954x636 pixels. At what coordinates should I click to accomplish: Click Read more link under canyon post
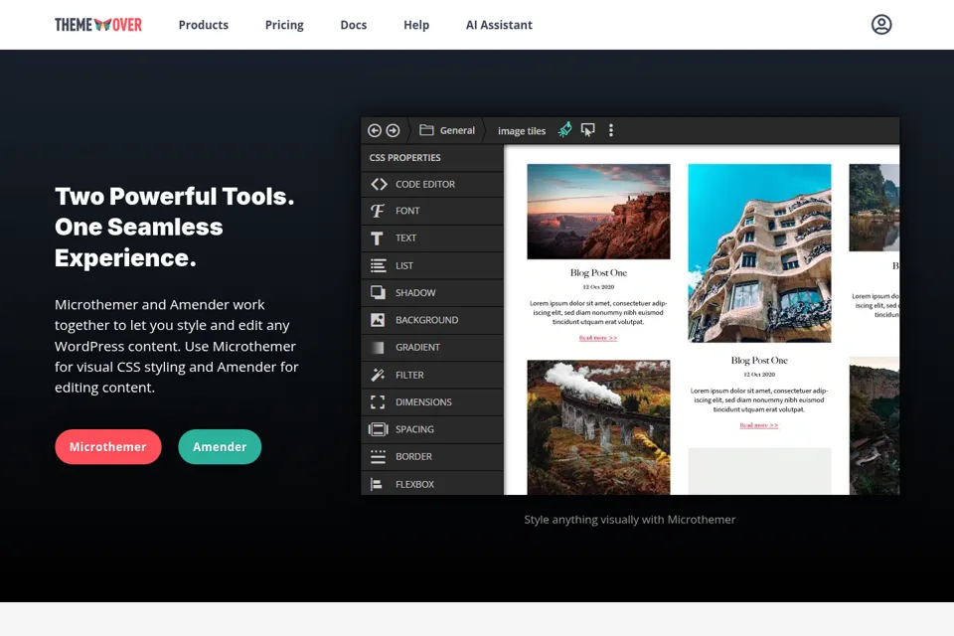(x=598, y=338)
